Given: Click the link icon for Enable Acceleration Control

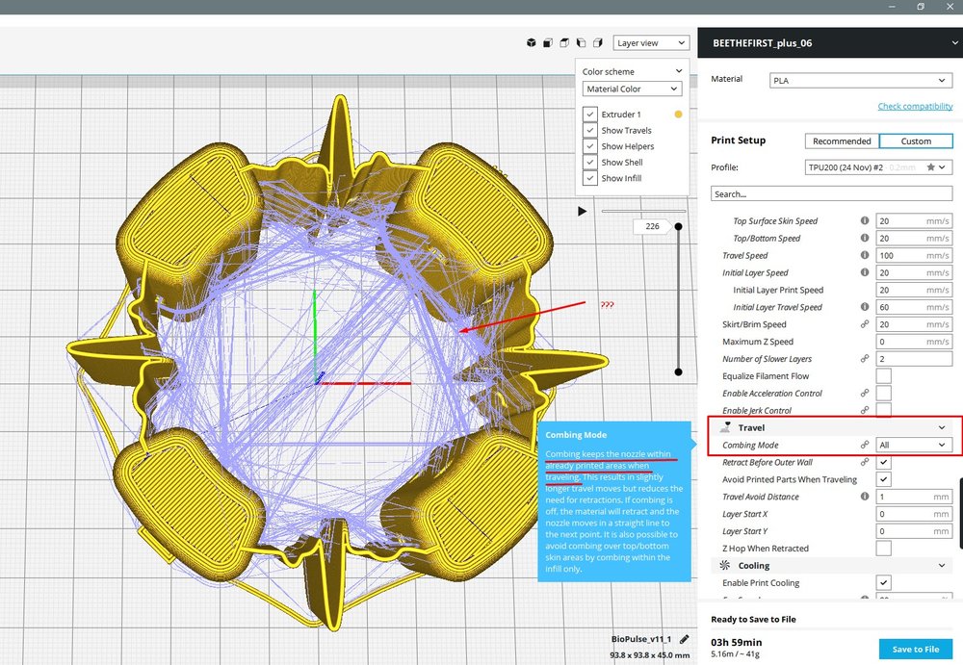Looking at the screenshot, I should click(864, 393).
